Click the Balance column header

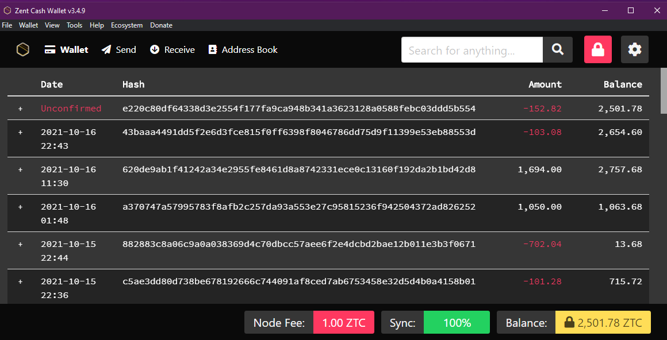coord(623,84)
